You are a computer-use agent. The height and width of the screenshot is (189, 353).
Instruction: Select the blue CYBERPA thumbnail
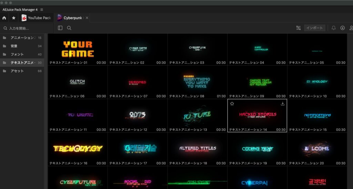click(257, 178)
